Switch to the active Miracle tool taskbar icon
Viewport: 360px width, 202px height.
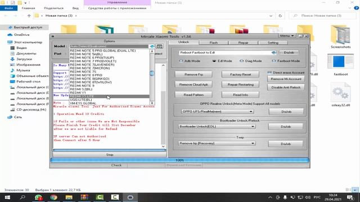coord(130,197)
